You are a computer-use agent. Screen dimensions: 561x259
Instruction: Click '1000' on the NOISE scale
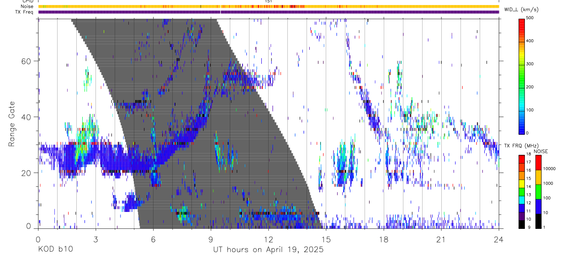pos(548,184)
